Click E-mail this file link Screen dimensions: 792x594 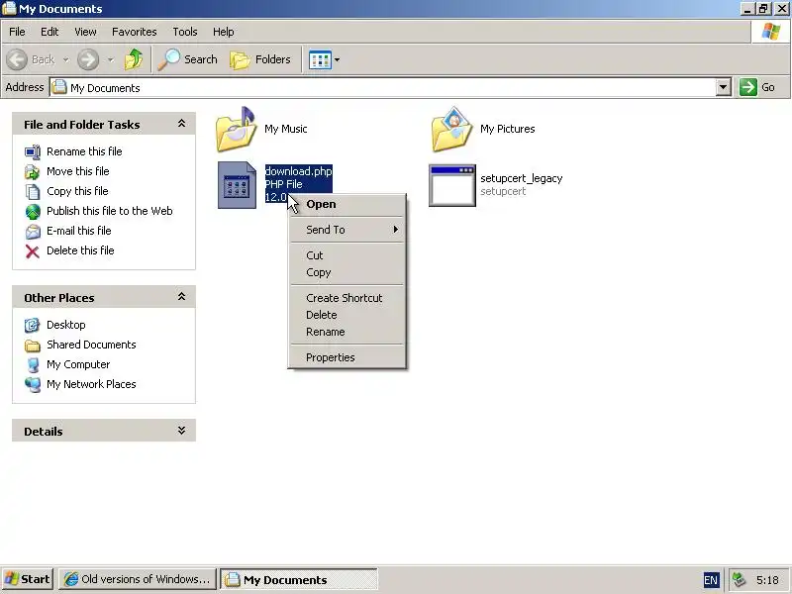[79, 231]
